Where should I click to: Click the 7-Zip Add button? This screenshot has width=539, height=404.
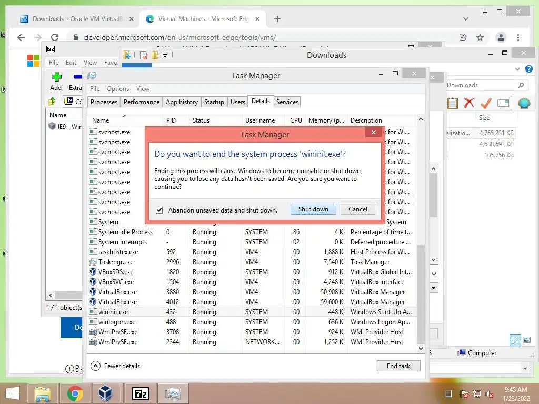click(56, 81)
